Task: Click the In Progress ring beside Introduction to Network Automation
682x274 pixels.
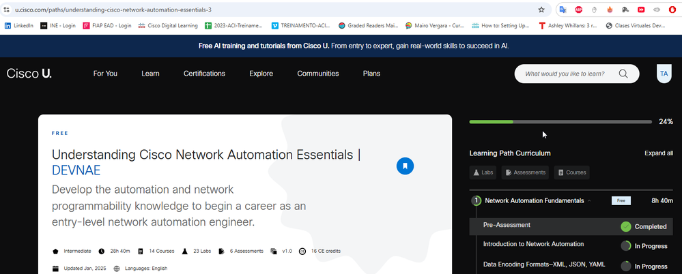Action: pos(626,246)
